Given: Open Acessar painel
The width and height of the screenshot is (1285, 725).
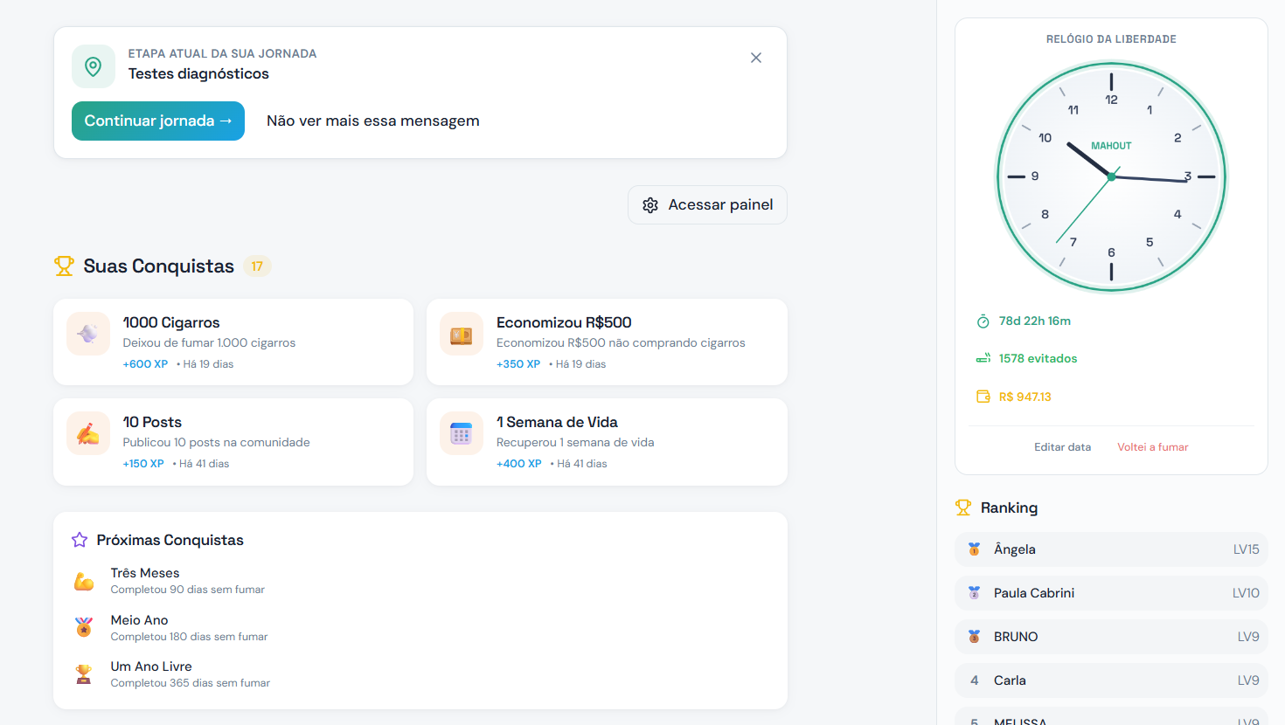Looking at the screenshot, I should click(x=707, y=204).
